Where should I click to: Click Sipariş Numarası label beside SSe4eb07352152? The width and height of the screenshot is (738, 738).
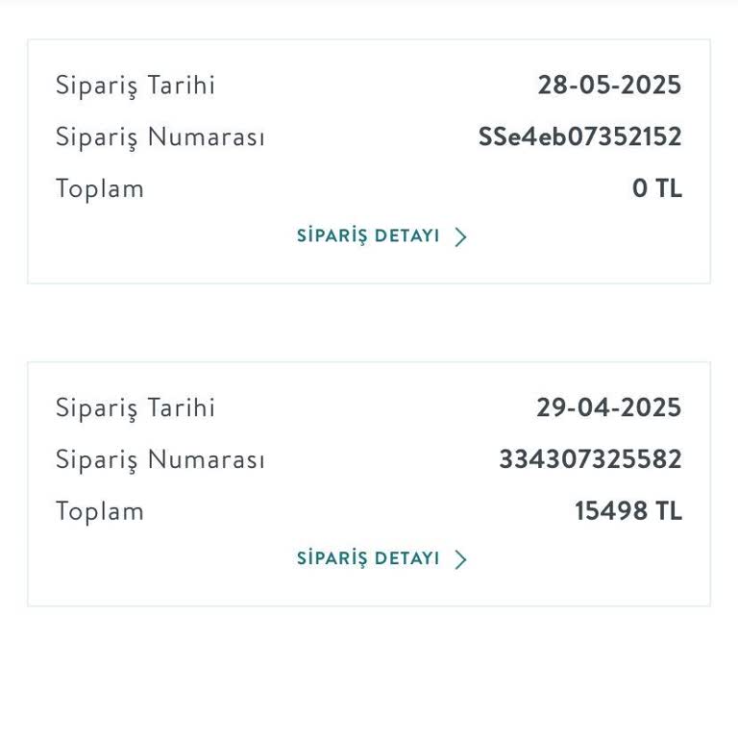160,137
